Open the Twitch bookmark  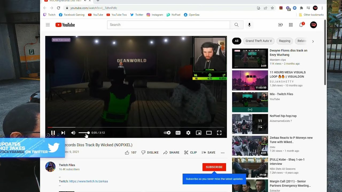49,15
